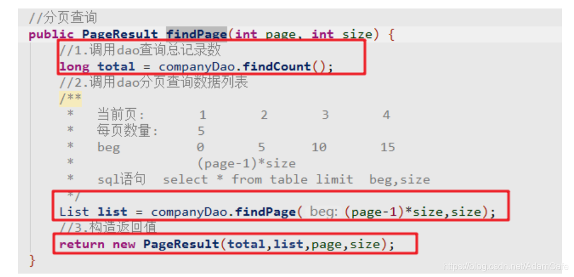This screenshot has height=277, width=574.
Task: Click the "beg" label in the comment table
Action: pos(108,147)
